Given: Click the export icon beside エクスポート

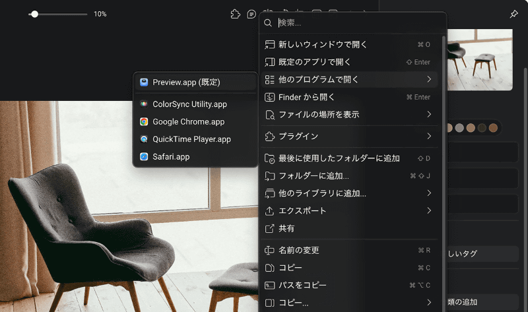Looking at the screenshot, I should tap(270, 210).
